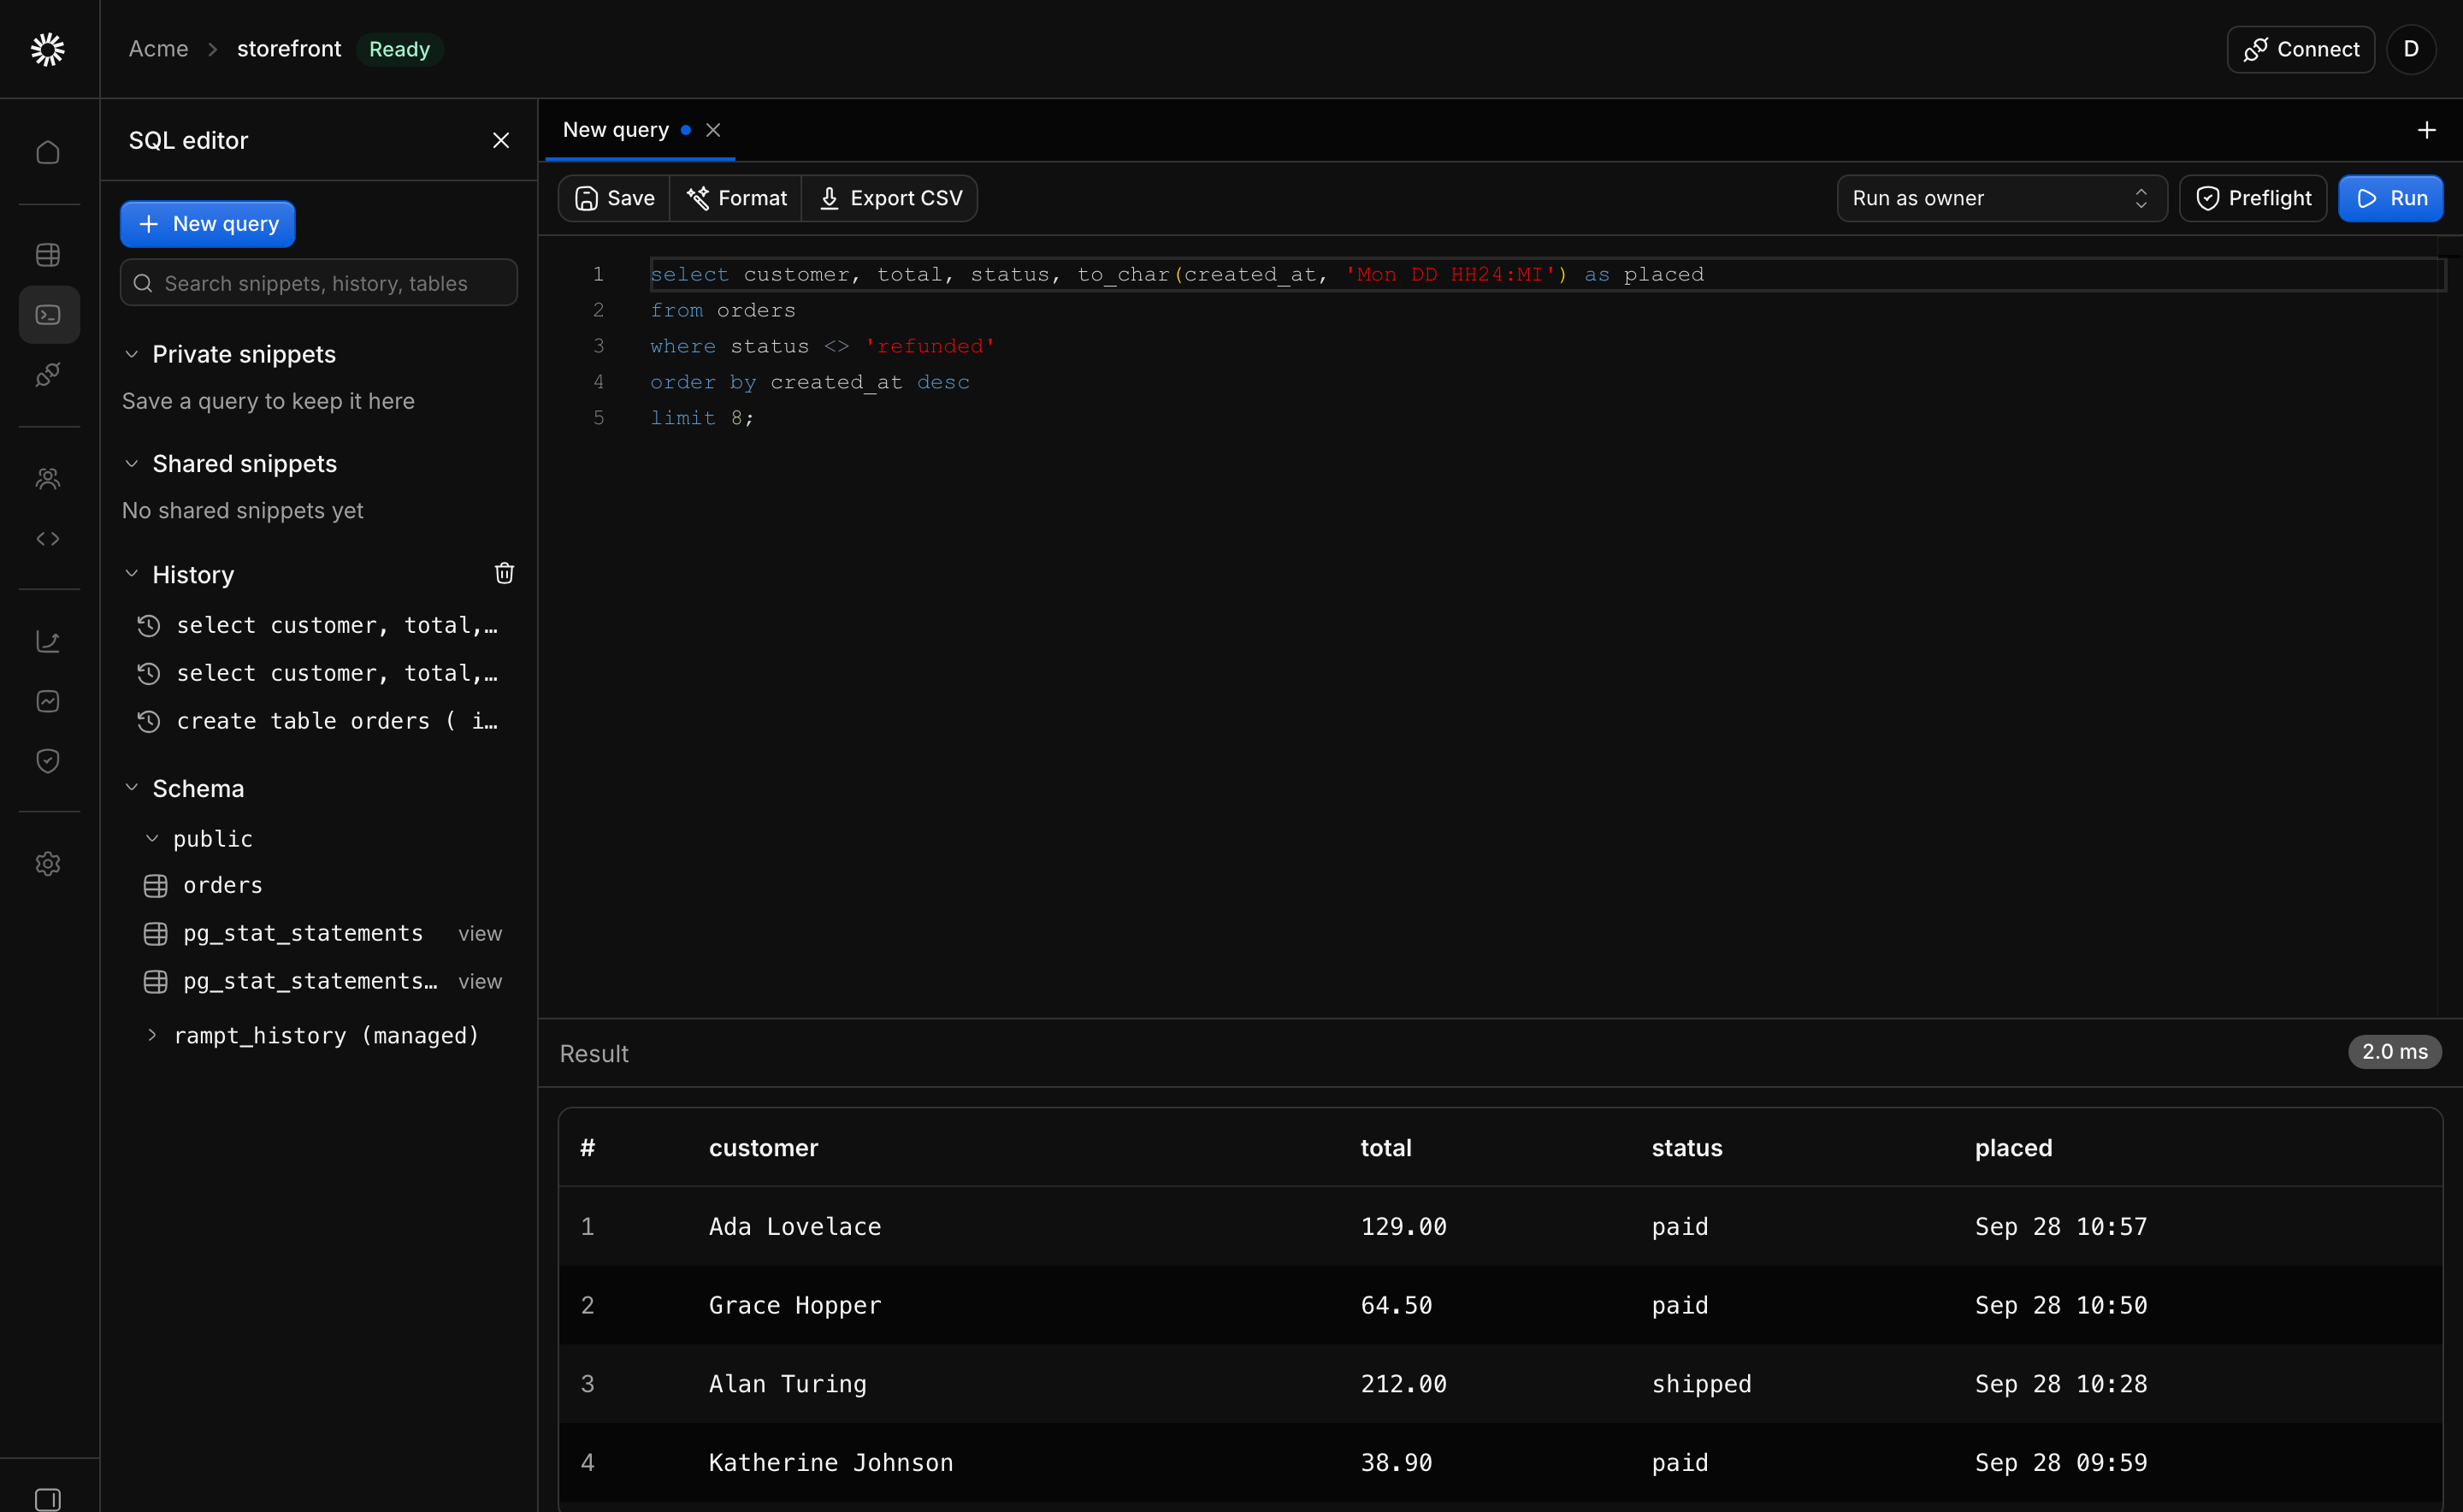Open the orders table in schema

pos(222,885)
